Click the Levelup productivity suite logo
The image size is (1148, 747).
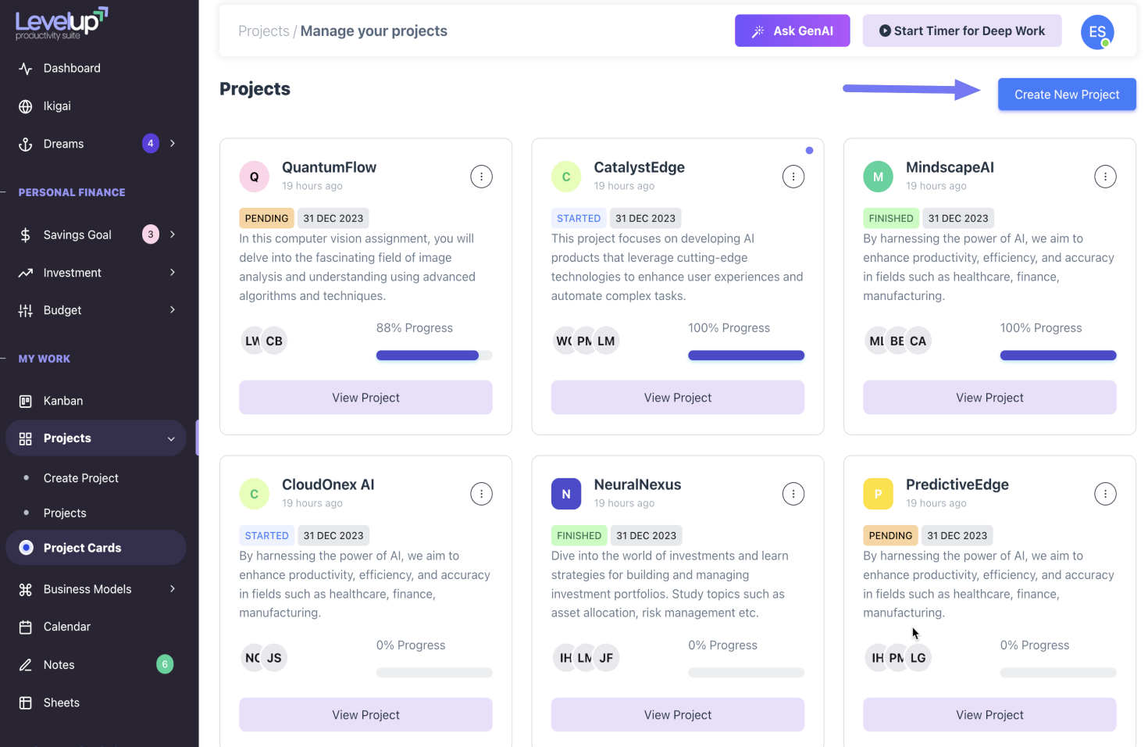[x=62, y=23]
